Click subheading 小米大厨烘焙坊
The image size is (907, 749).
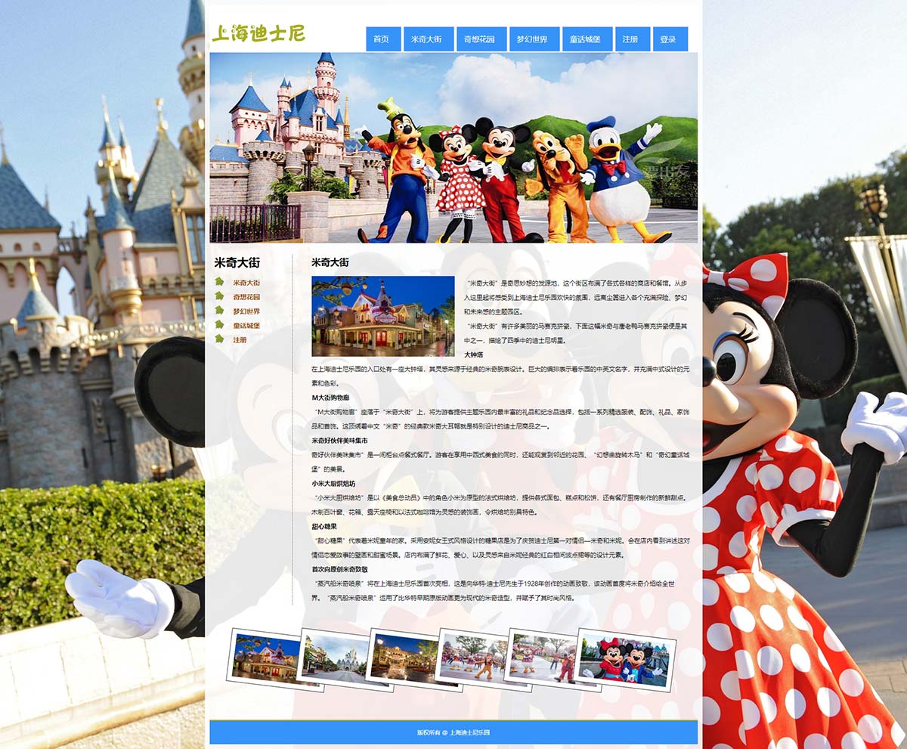tap(333, 483)
